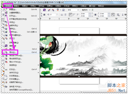The image size is (128, 94).
Task: Toggle the Round corner button
Action: [70, 15]
